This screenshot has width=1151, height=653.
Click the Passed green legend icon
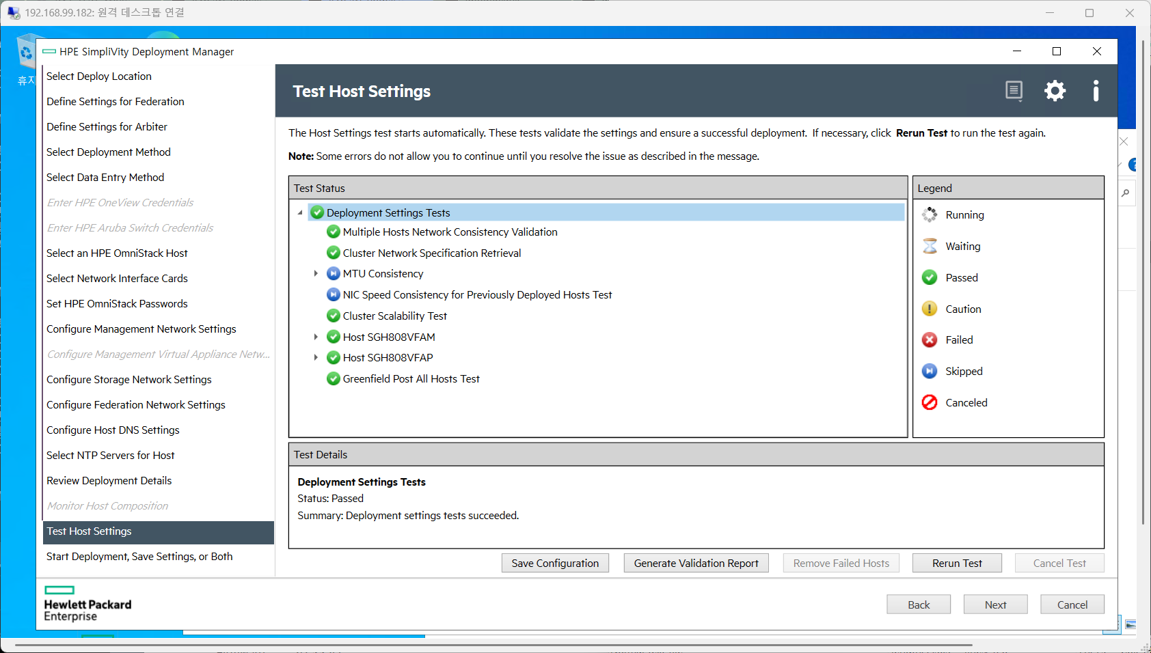click(x=930, y=277)
